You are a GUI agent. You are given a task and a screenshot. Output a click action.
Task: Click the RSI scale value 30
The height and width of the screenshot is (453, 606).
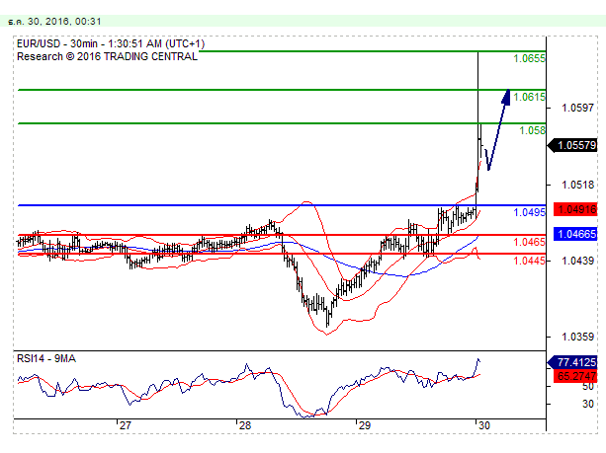tap(588, 404)
